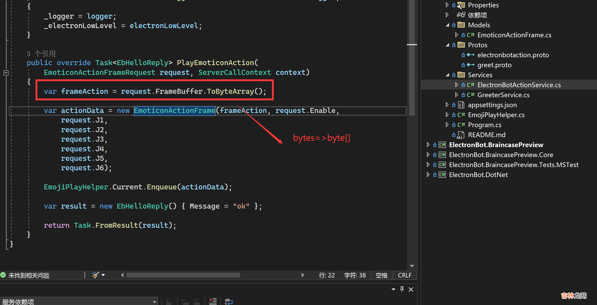Open the 服务依赖项 output source dropdown

(x=155, y=302)
